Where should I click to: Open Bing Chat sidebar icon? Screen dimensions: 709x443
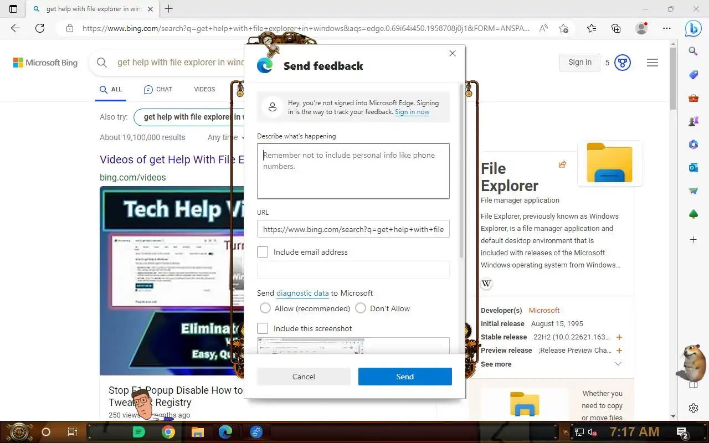pyautogui.click(x=693, y=28)
